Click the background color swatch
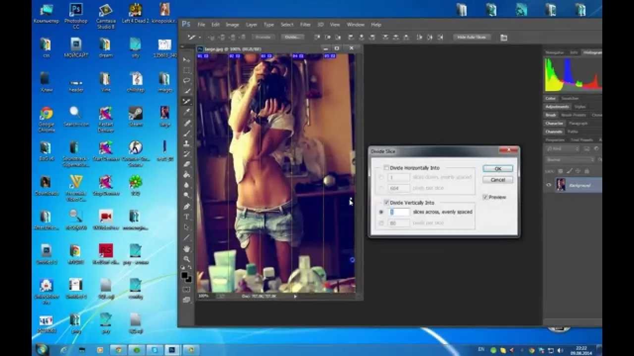634x356 pixels. [x=189, y=279]
